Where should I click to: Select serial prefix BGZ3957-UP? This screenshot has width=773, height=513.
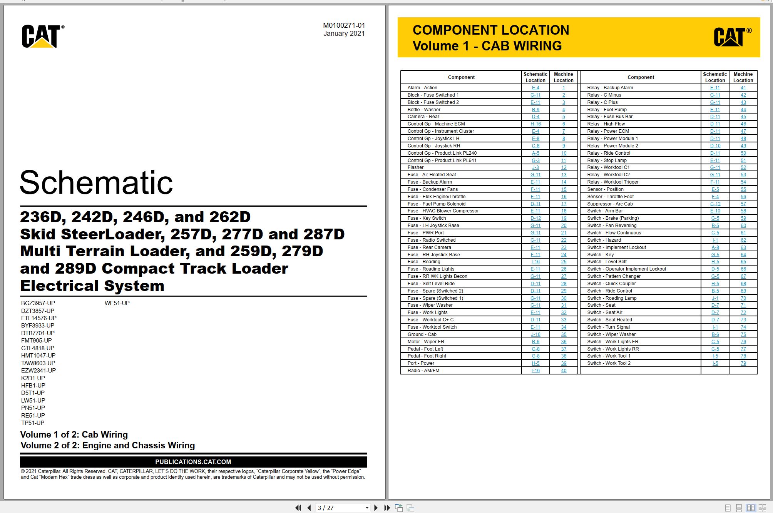pos(38,303)
